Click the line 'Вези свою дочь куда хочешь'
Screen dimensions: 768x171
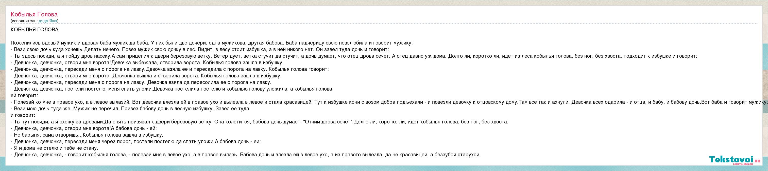200,49
